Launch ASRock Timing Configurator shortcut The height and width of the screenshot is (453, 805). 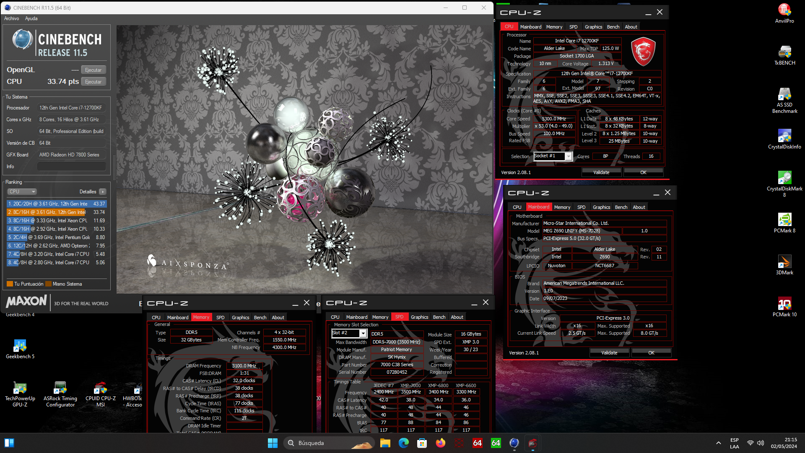click(x=60, y=394)
